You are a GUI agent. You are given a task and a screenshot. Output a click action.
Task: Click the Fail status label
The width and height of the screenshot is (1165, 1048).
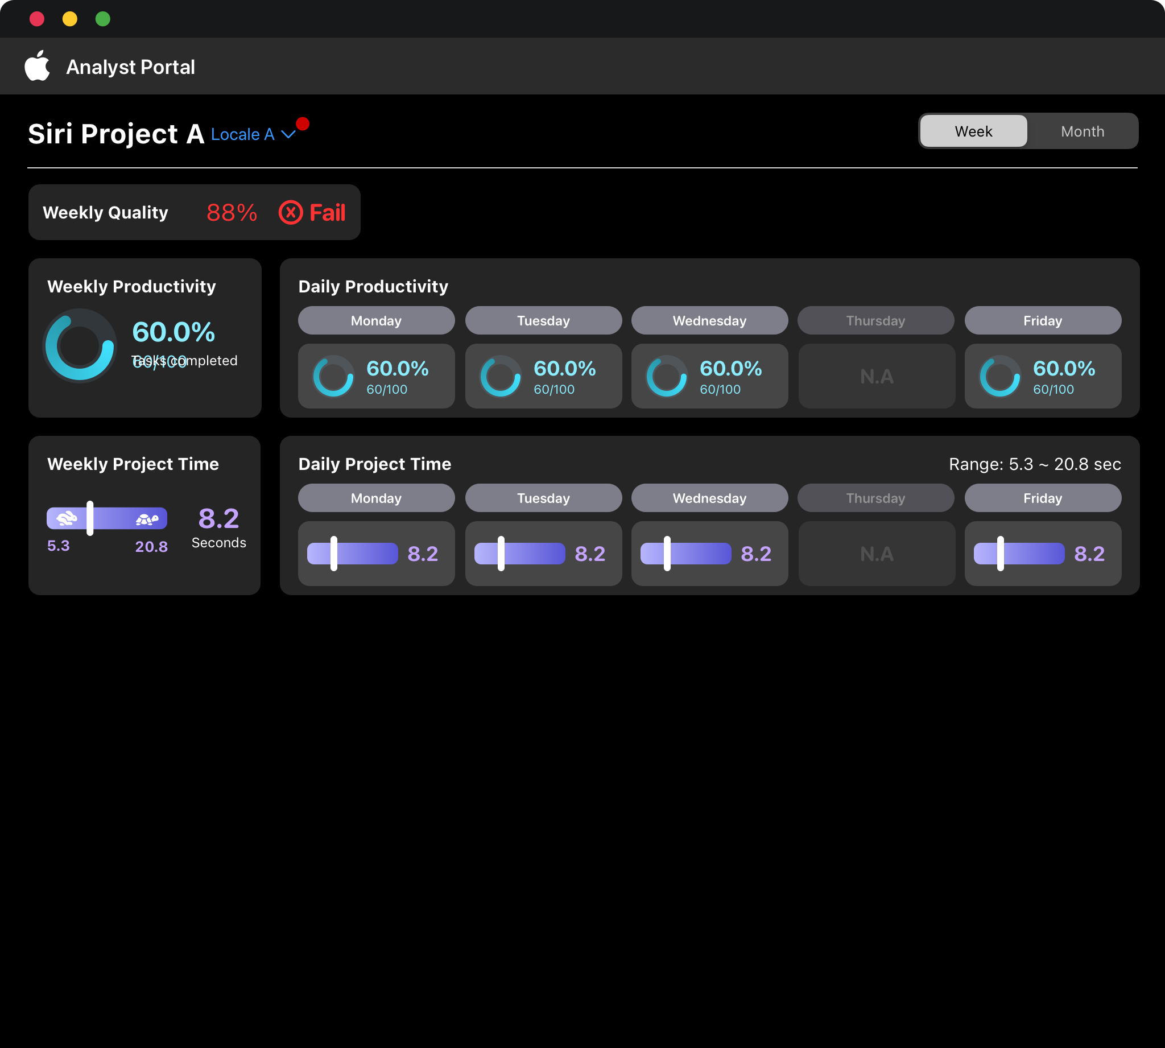point(328,212)
